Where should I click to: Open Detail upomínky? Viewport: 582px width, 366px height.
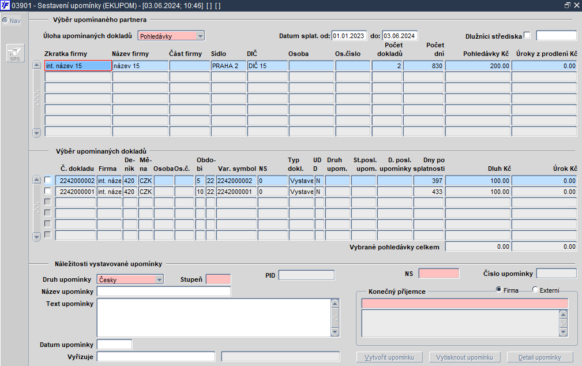(540, 357)
